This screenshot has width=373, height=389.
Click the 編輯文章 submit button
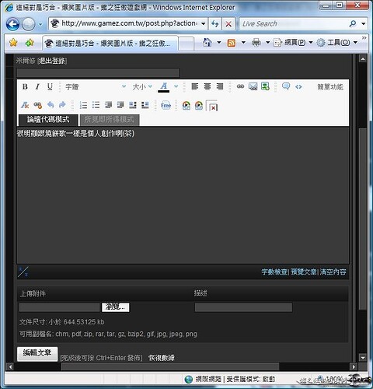tap(37, 353)
